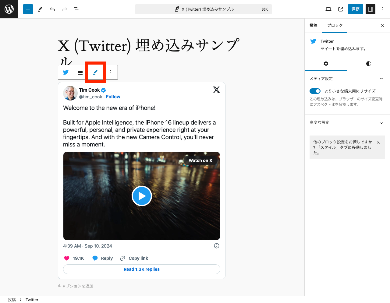Edit the embed URL pencil button
The height and width of the screenshot is (303, 390).
[95, 72]
